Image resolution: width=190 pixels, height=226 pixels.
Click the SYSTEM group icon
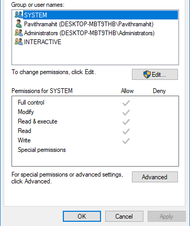pyautogui.click(x=19, y=15)
